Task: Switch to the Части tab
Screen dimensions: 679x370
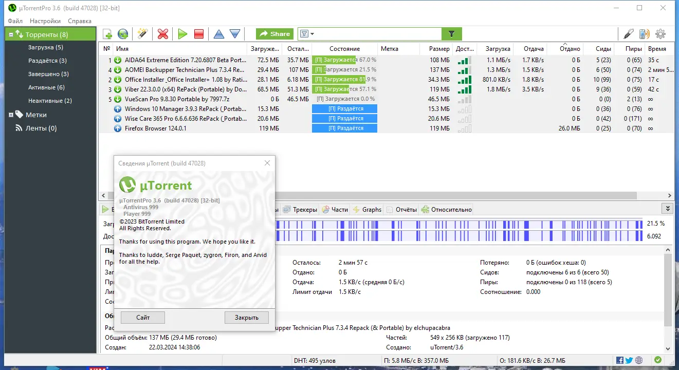Action: (335, 209)
